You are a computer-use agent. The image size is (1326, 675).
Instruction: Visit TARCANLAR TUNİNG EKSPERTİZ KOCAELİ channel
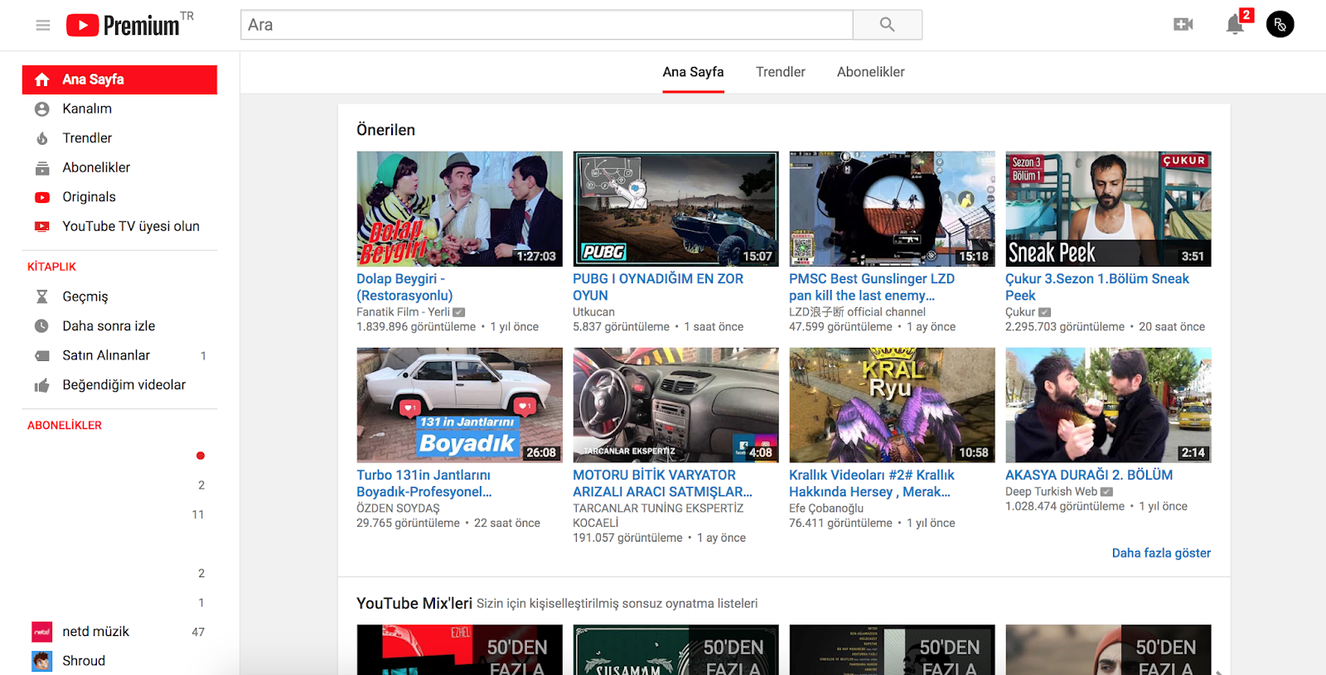[658, 516]
